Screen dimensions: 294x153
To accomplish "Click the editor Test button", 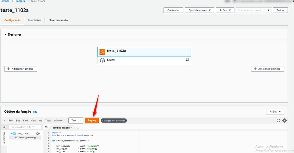I will point(74,120).
